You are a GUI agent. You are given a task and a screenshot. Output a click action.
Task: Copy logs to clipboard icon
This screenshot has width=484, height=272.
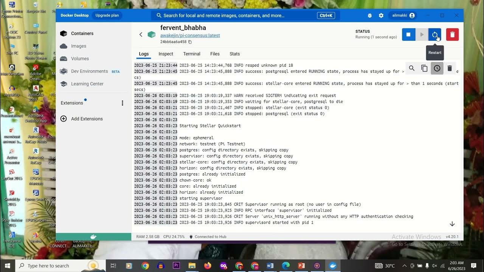coord(424,68)
